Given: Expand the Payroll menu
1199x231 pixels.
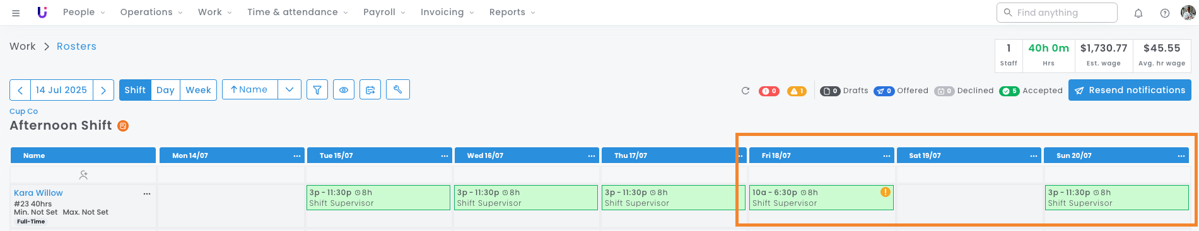Looking at the screenshot, I should (x=384, y=12).
